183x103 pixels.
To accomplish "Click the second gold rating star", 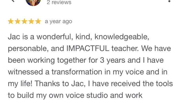I will click(18, 22).
